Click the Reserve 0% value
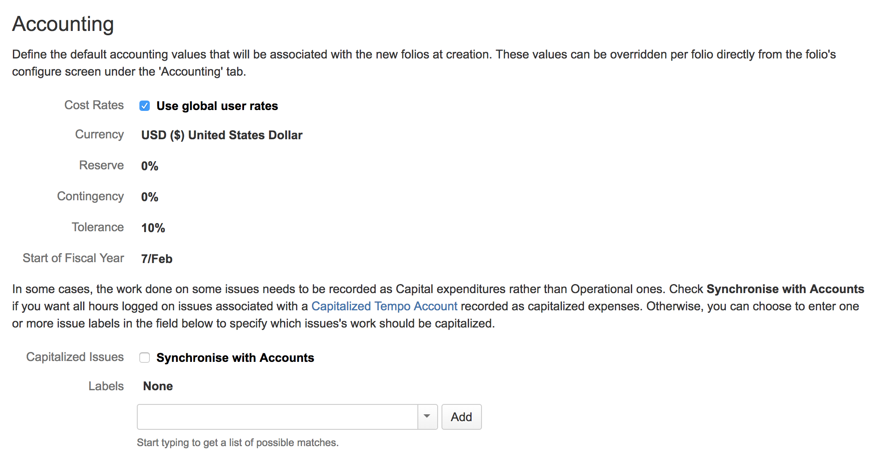The width and height of the screenshot is (883, 459). [x=150, y=166]
